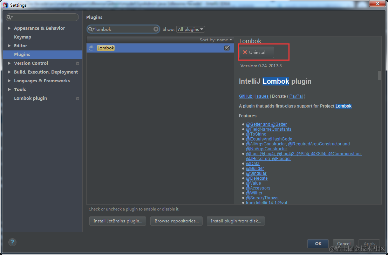
Task: Click Install JetBrains plugin button
Action: (118, 221)
